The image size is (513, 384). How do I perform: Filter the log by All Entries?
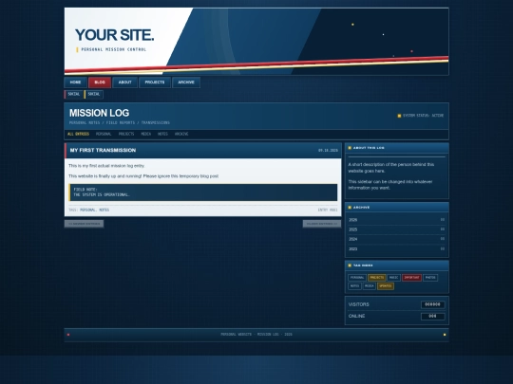point(78,134)
